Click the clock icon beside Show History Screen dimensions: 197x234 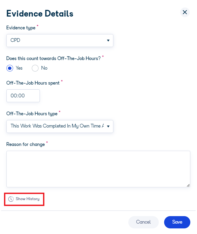click(x=11, y=199)
